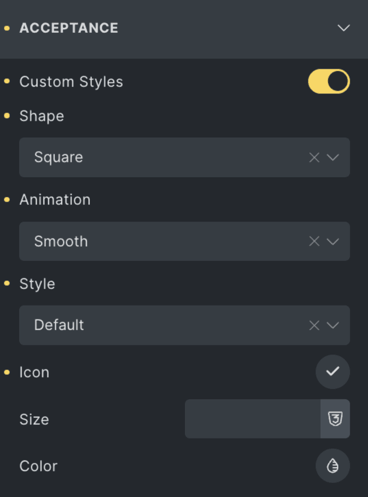
Task: Click the Animation label
Action: (55, 200)
